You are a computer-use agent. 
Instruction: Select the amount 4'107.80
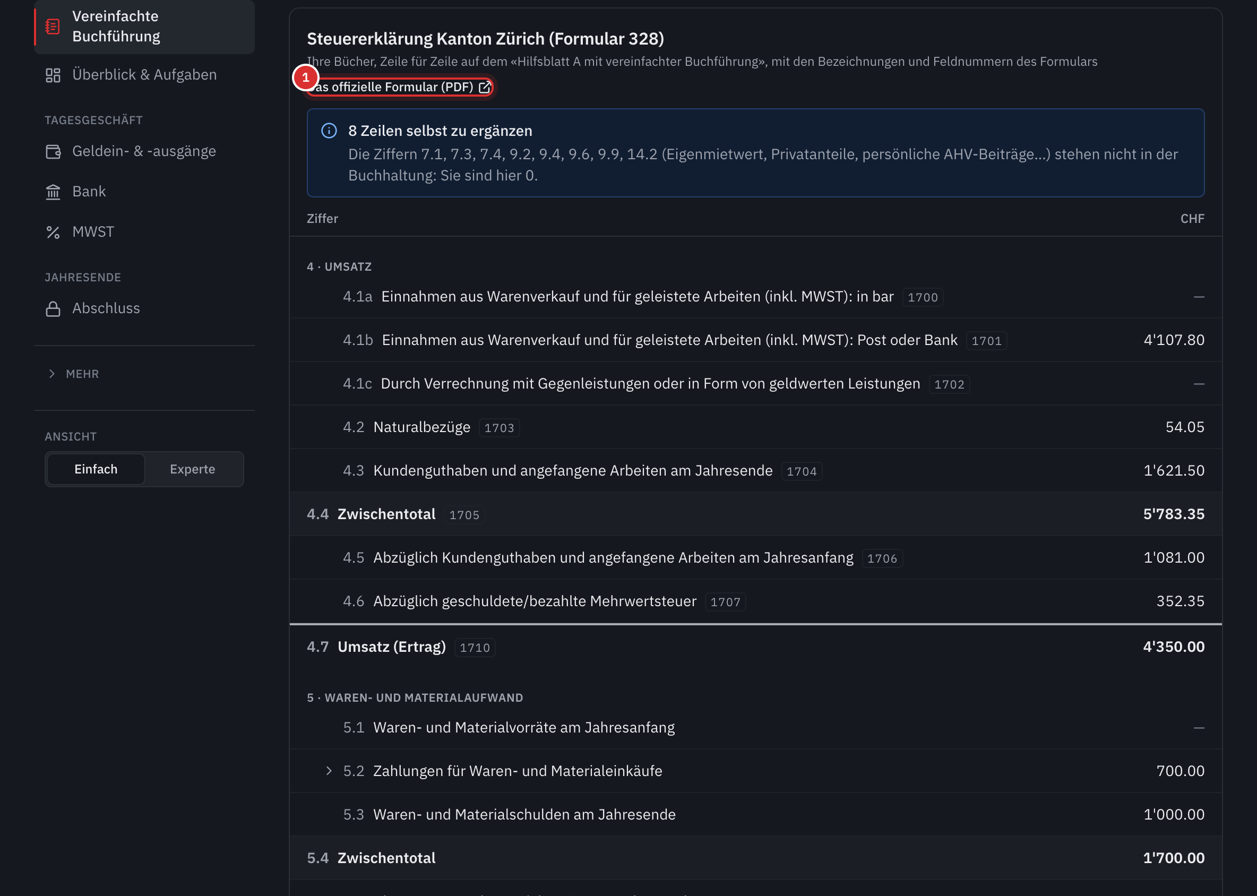pyautogui.click(x=1174, y=340)
